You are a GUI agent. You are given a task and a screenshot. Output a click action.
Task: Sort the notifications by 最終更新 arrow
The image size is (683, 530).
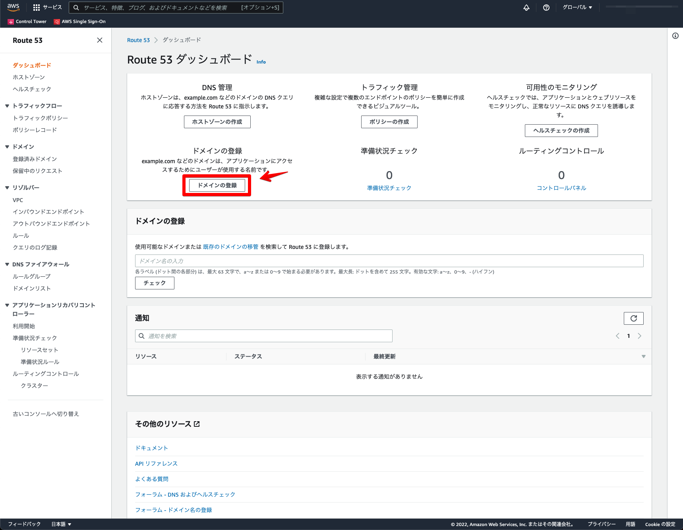click(644, 357)
